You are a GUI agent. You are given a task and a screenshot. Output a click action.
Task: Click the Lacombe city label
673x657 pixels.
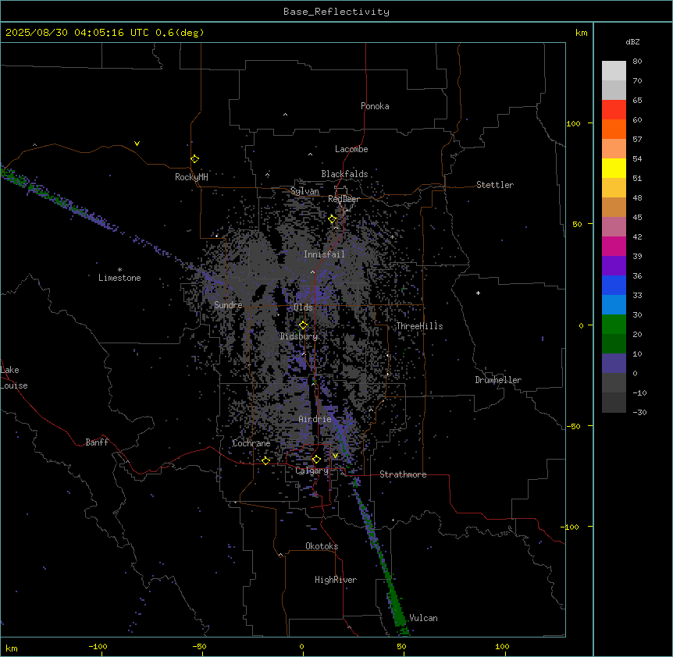click(x=351, y=149)
